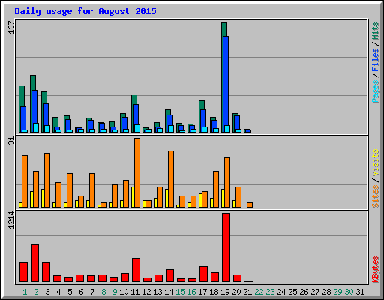384x300 pixels.
Task: Click the 'Files' legend label
Action: coord(375,59)
